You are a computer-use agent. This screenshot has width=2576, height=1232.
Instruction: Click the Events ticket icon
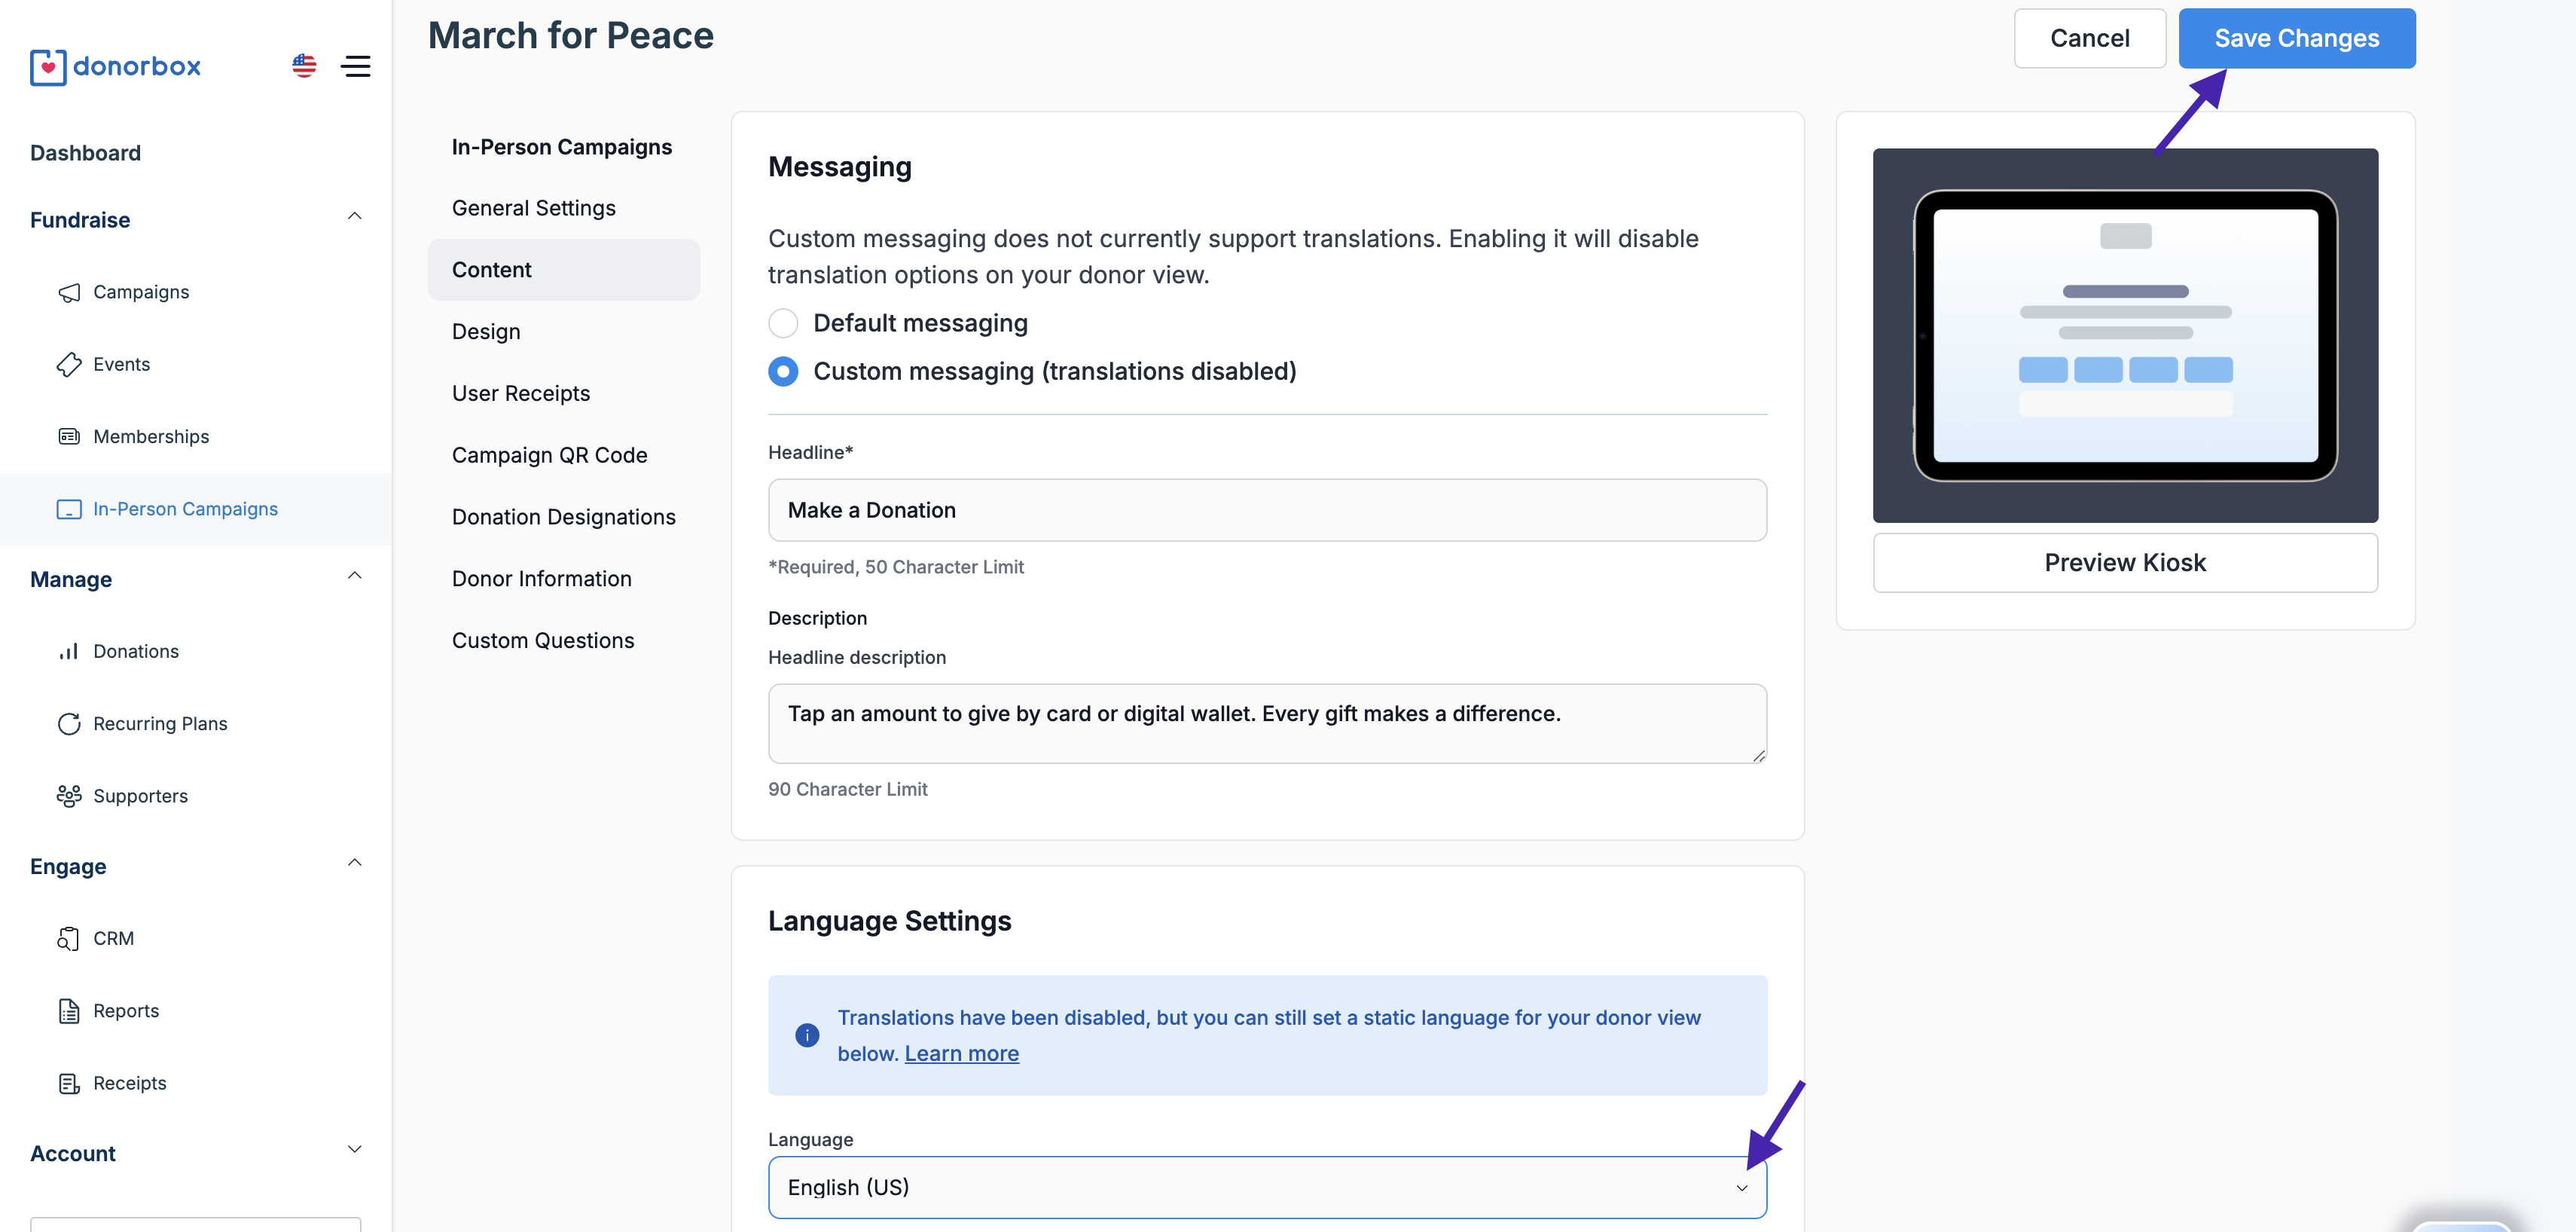69,364
